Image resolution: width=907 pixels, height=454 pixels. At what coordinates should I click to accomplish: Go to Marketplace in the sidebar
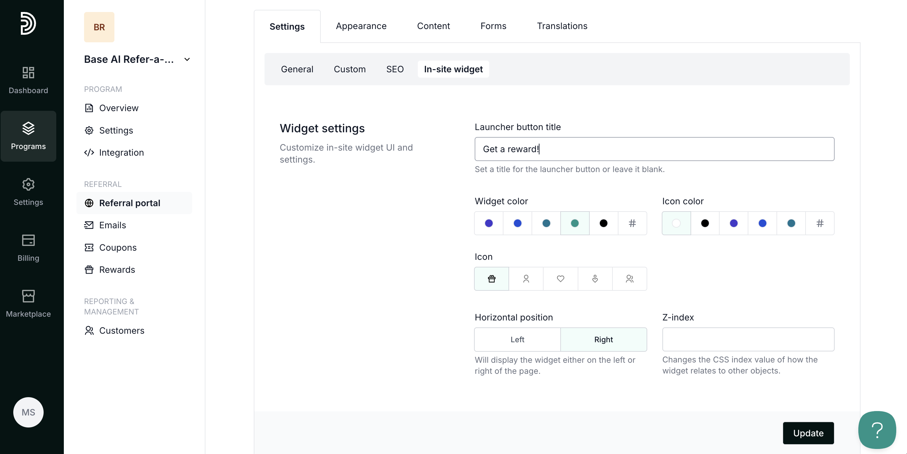coord(28,303)
